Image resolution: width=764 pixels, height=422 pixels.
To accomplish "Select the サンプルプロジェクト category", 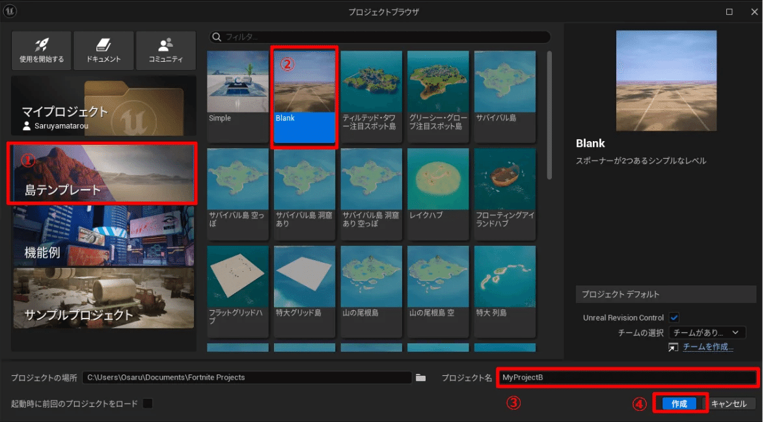I will coord(103,298).
